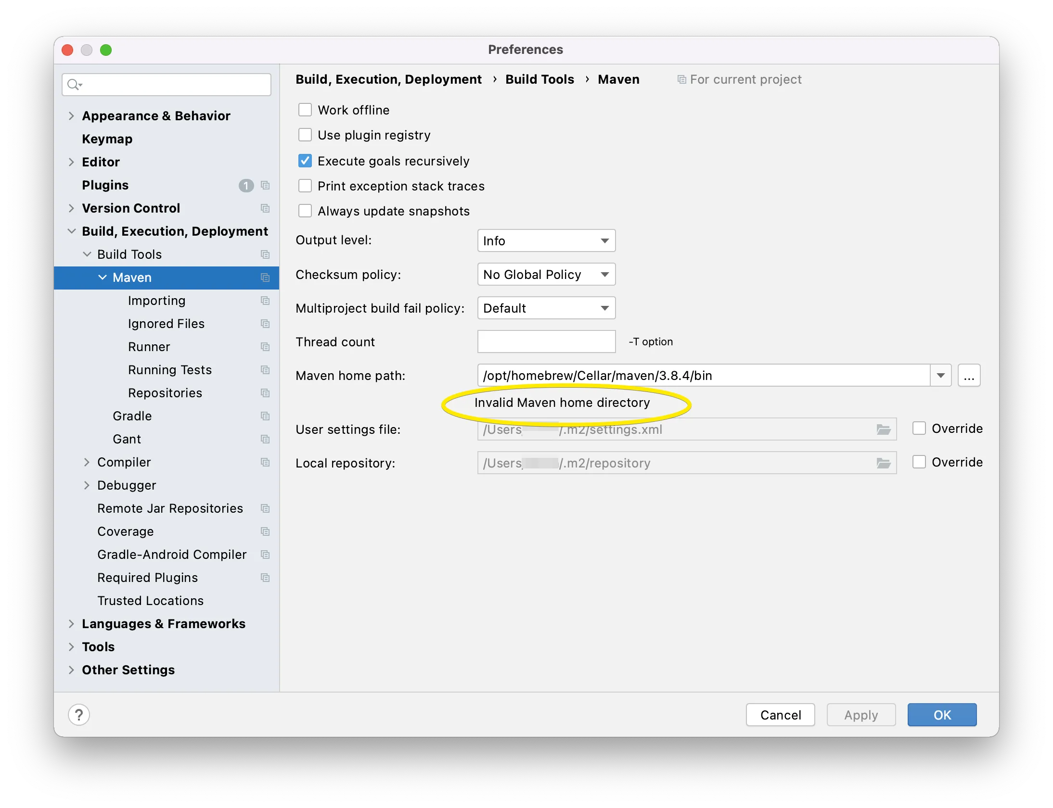This screenshot has width=1053, height=808.
Task: Open the Output level dropdown
Action: coord(546,241)
